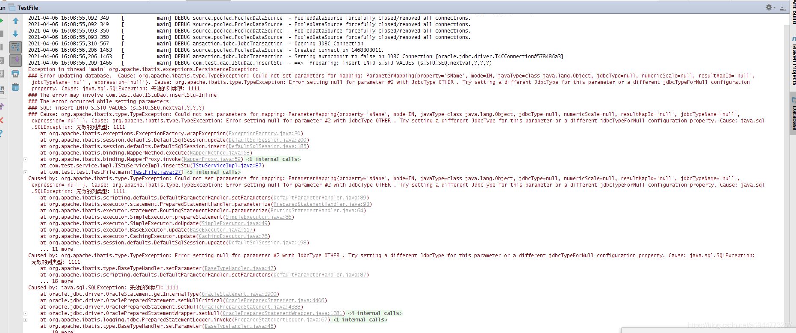Click the '### SQL: insert INTO S_STU VALUES' line
This screenshot has height=333, width=796.
(x=116, y=108)
